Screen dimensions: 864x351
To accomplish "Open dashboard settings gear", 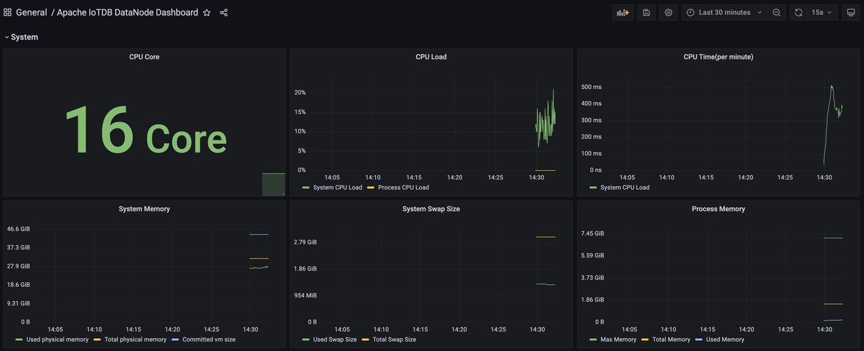I will tap(668, 12).
